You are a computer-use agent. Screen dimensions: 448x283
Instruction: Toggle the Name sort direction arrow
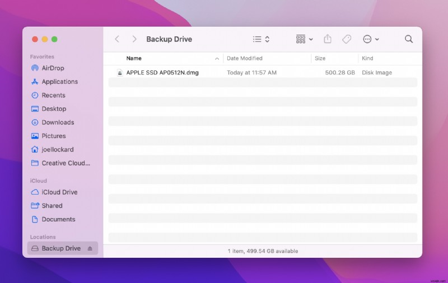217,59
